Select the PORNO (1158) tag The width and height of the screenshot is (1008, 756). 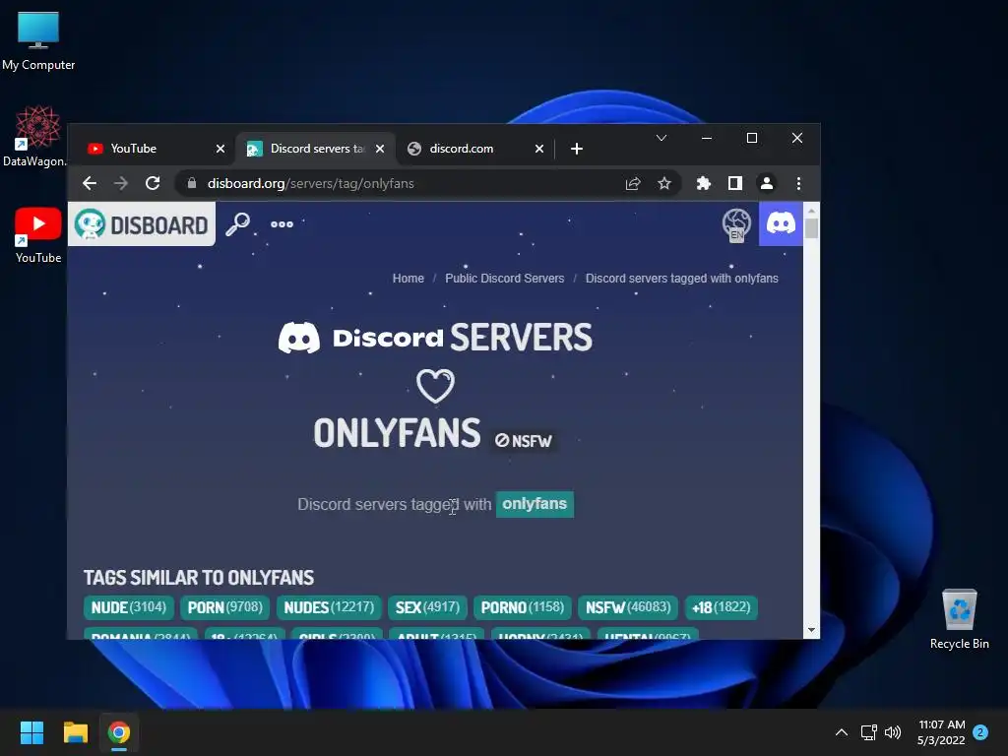tap(522, 607)
